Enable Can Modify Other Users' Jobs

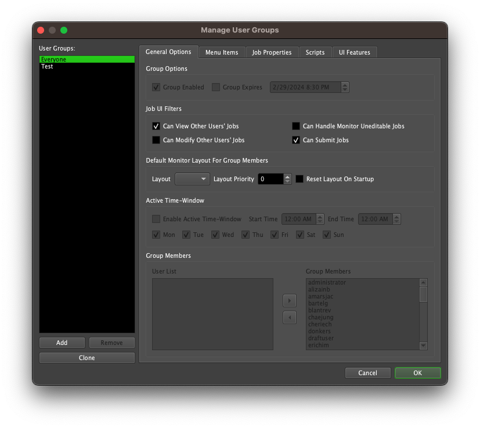156,140
